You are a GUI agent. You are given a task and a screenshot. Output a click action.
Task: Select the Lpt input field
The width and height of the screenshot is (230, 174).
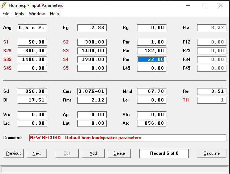pyautogui.click(x=92, y=123)
